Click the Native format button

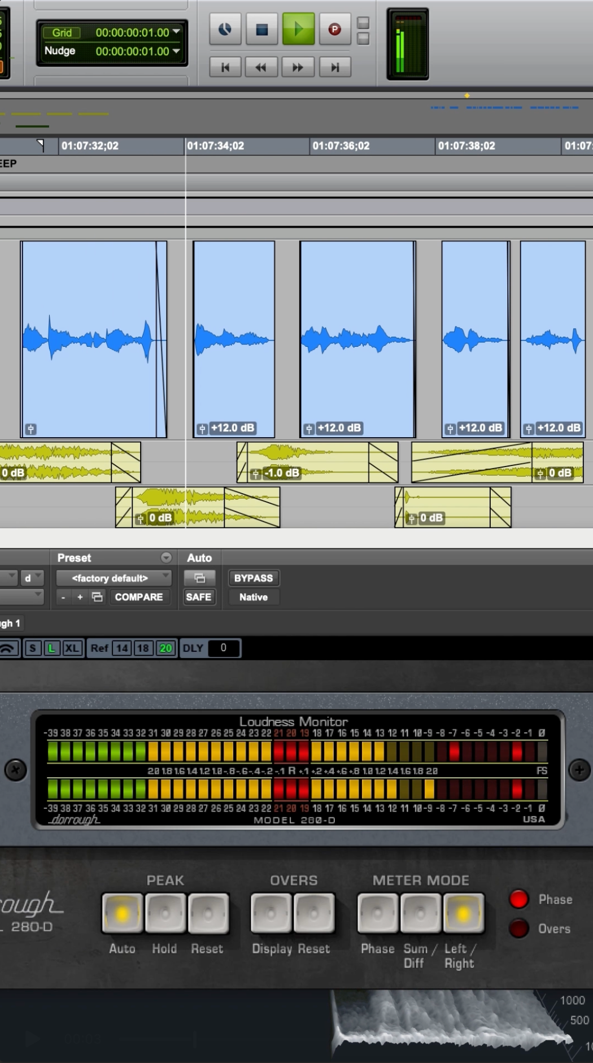tap(254, 597)
